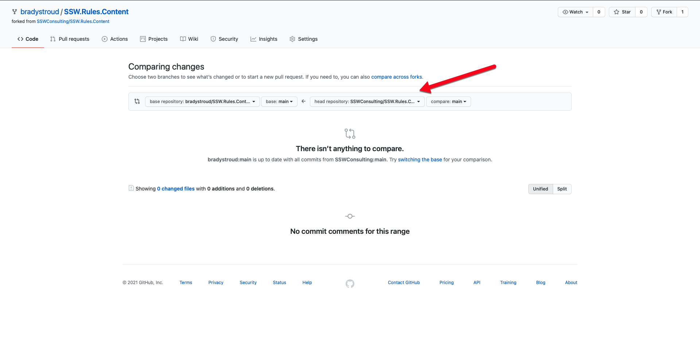Click the watchers count
The image size is (700, 342).
pos(599,12)
